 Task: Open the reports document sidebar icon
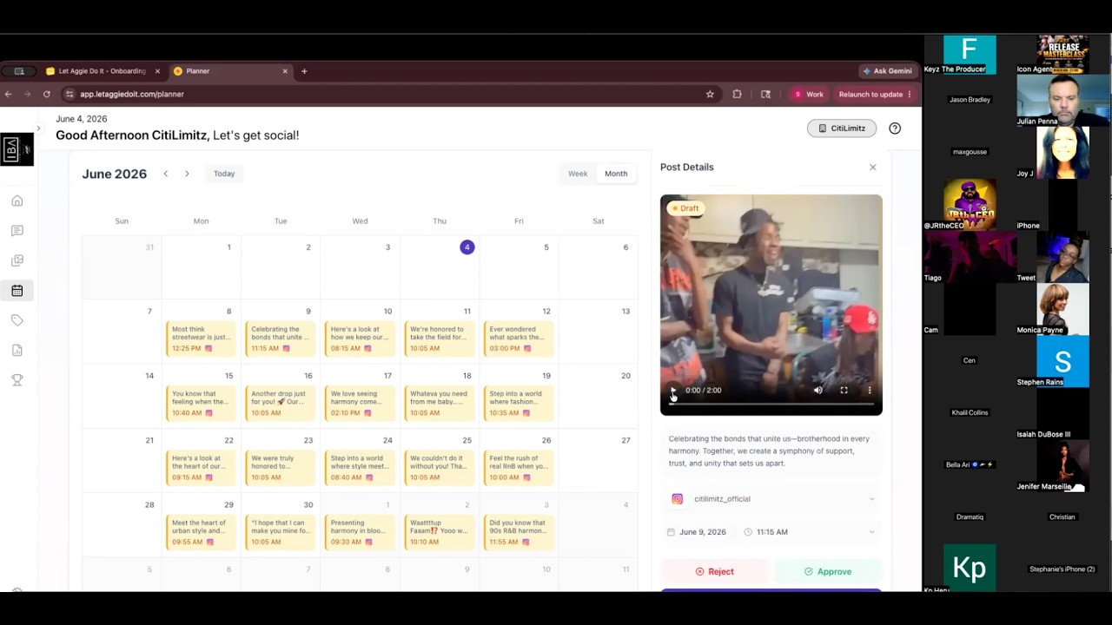17,350
